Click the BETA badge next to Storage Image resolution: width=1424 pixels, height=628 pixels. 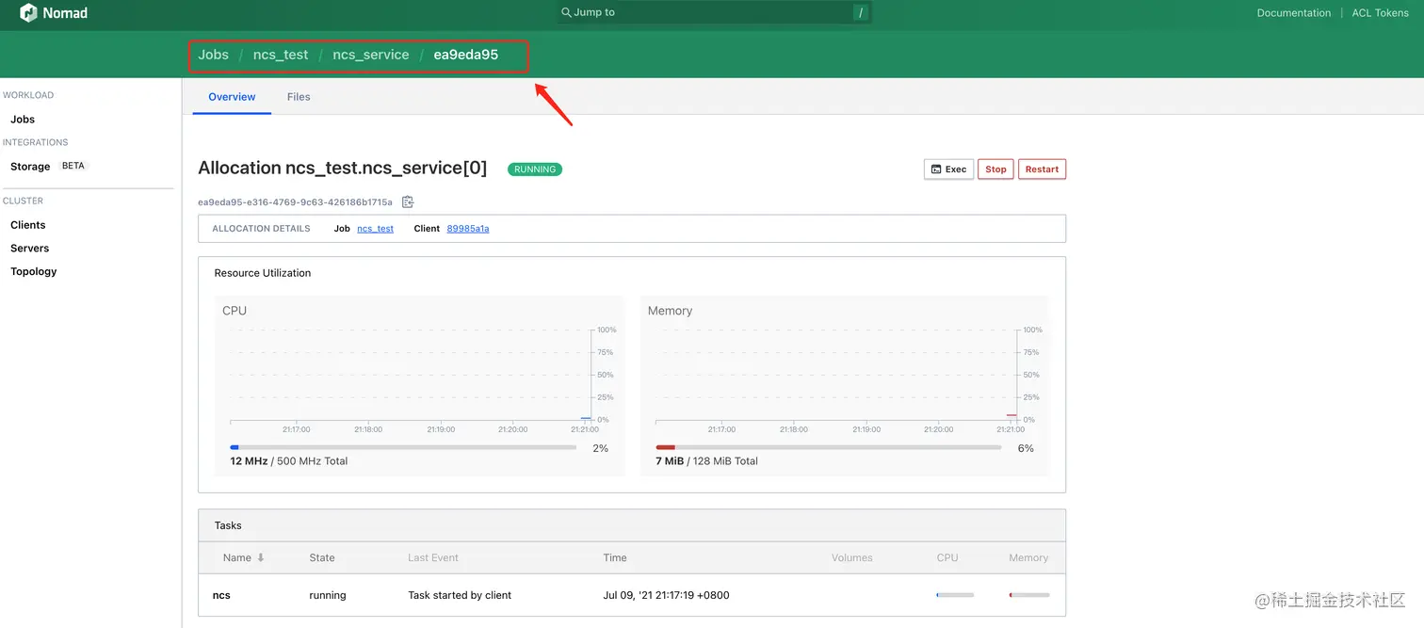coord(73,166)
